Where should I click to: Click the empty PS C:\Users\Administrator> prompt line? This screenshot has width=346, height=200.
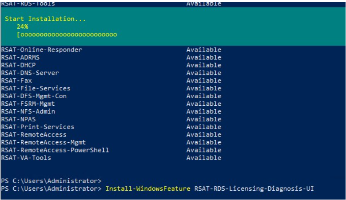(x=51, y=181)
